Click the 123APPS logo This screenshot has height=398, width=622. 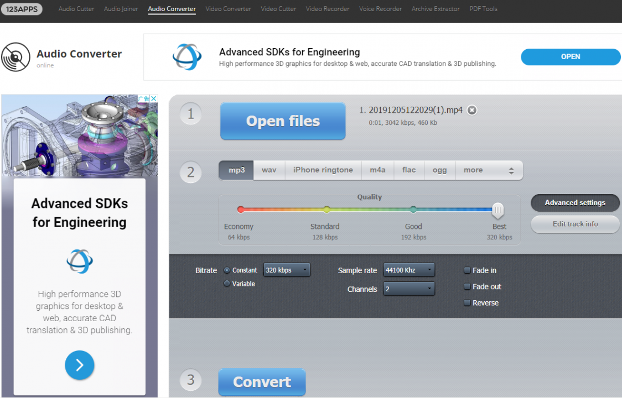coord(22,9)
